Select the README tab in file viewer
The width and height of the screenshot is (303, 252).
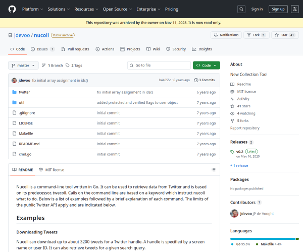[23, 170]
